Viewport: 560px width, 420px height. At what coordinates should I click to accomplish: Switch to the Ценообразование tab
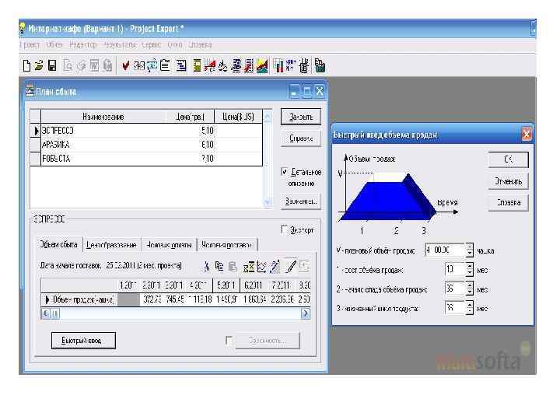click(x=111, y=245)
